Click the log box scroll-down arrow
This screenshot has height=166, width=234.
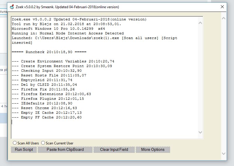pyautogui.click(x=200, y=132)
